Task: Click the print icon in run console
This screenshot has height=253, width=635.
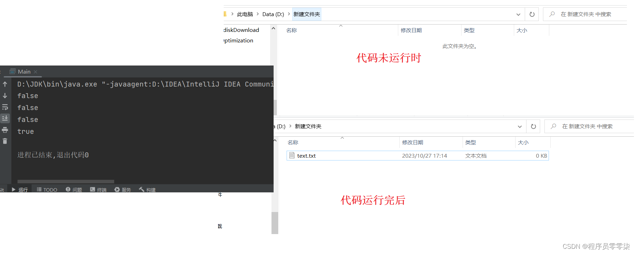Action: (x=5, y=130)
